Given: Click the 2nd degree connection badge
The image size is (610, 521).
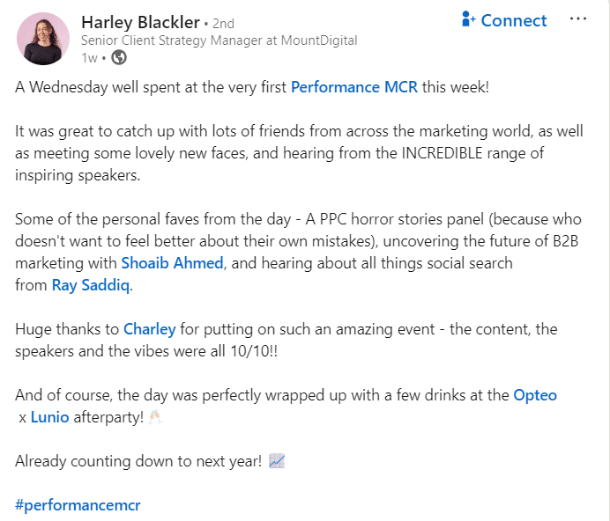Looking at the screenshot, I should point(224,22).
